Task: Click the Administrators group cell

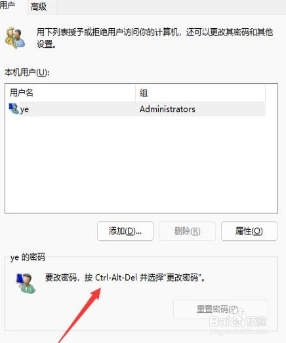Action: 167,109
